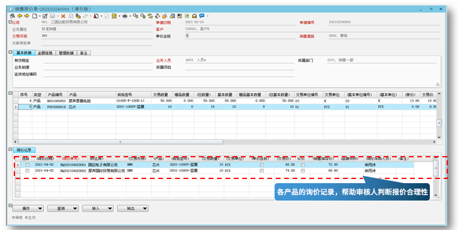This screenshot has height=230, width=458.
Task: Toggle 单价含税 checkbox in 60.00 price row
Action: [262, 165]
